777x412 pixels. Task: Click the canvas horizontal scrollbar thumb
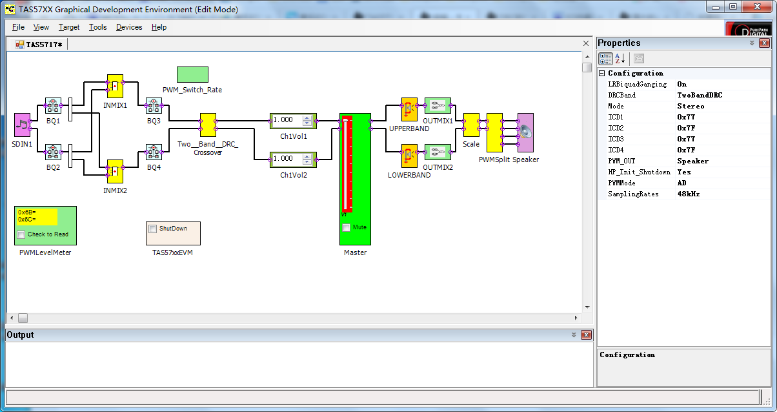[x=23, y=318]
